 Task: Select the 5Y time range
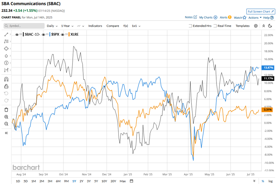[96, 181]
